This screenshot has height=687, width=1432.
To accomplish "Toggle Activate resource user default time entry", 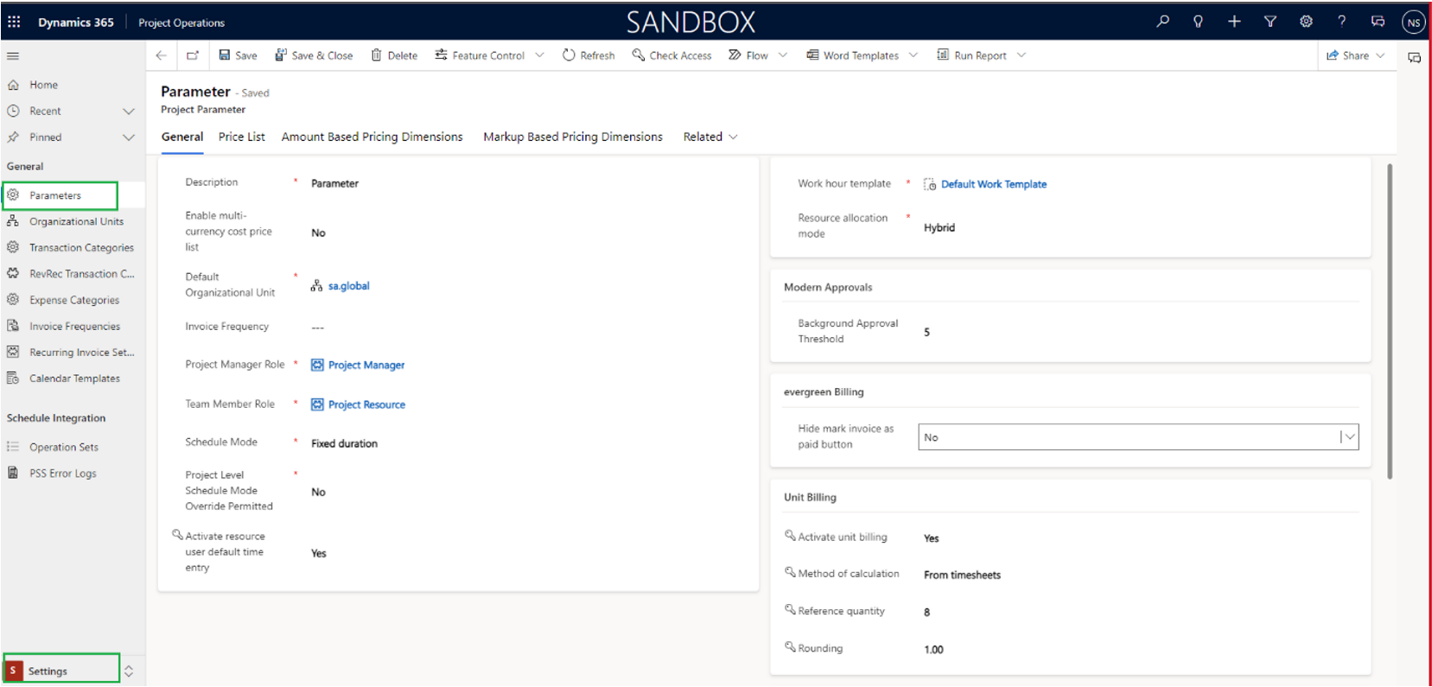I will point(319,553).
